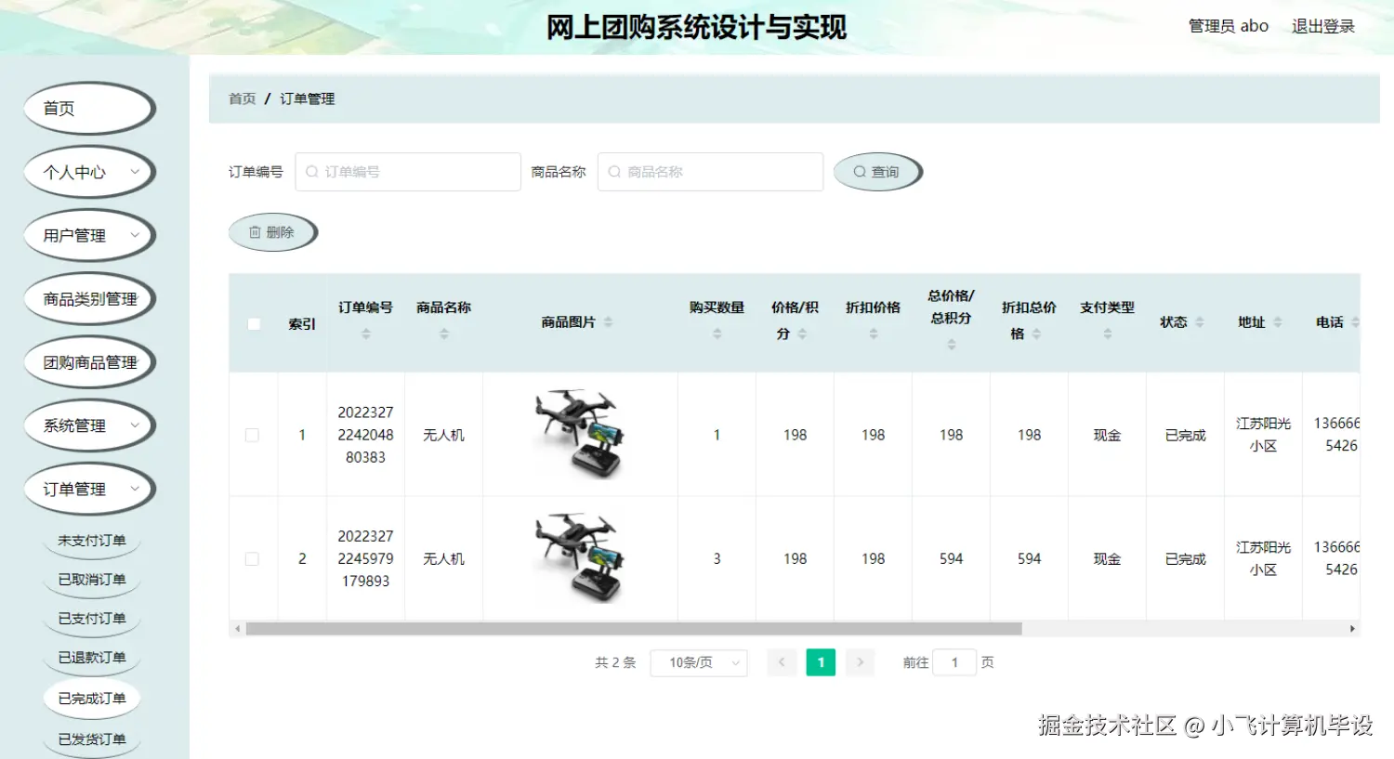The height and width of the screenshot is (759, 1394).
Task: Check the checkbox for order row 2
Action: (252, 559)
